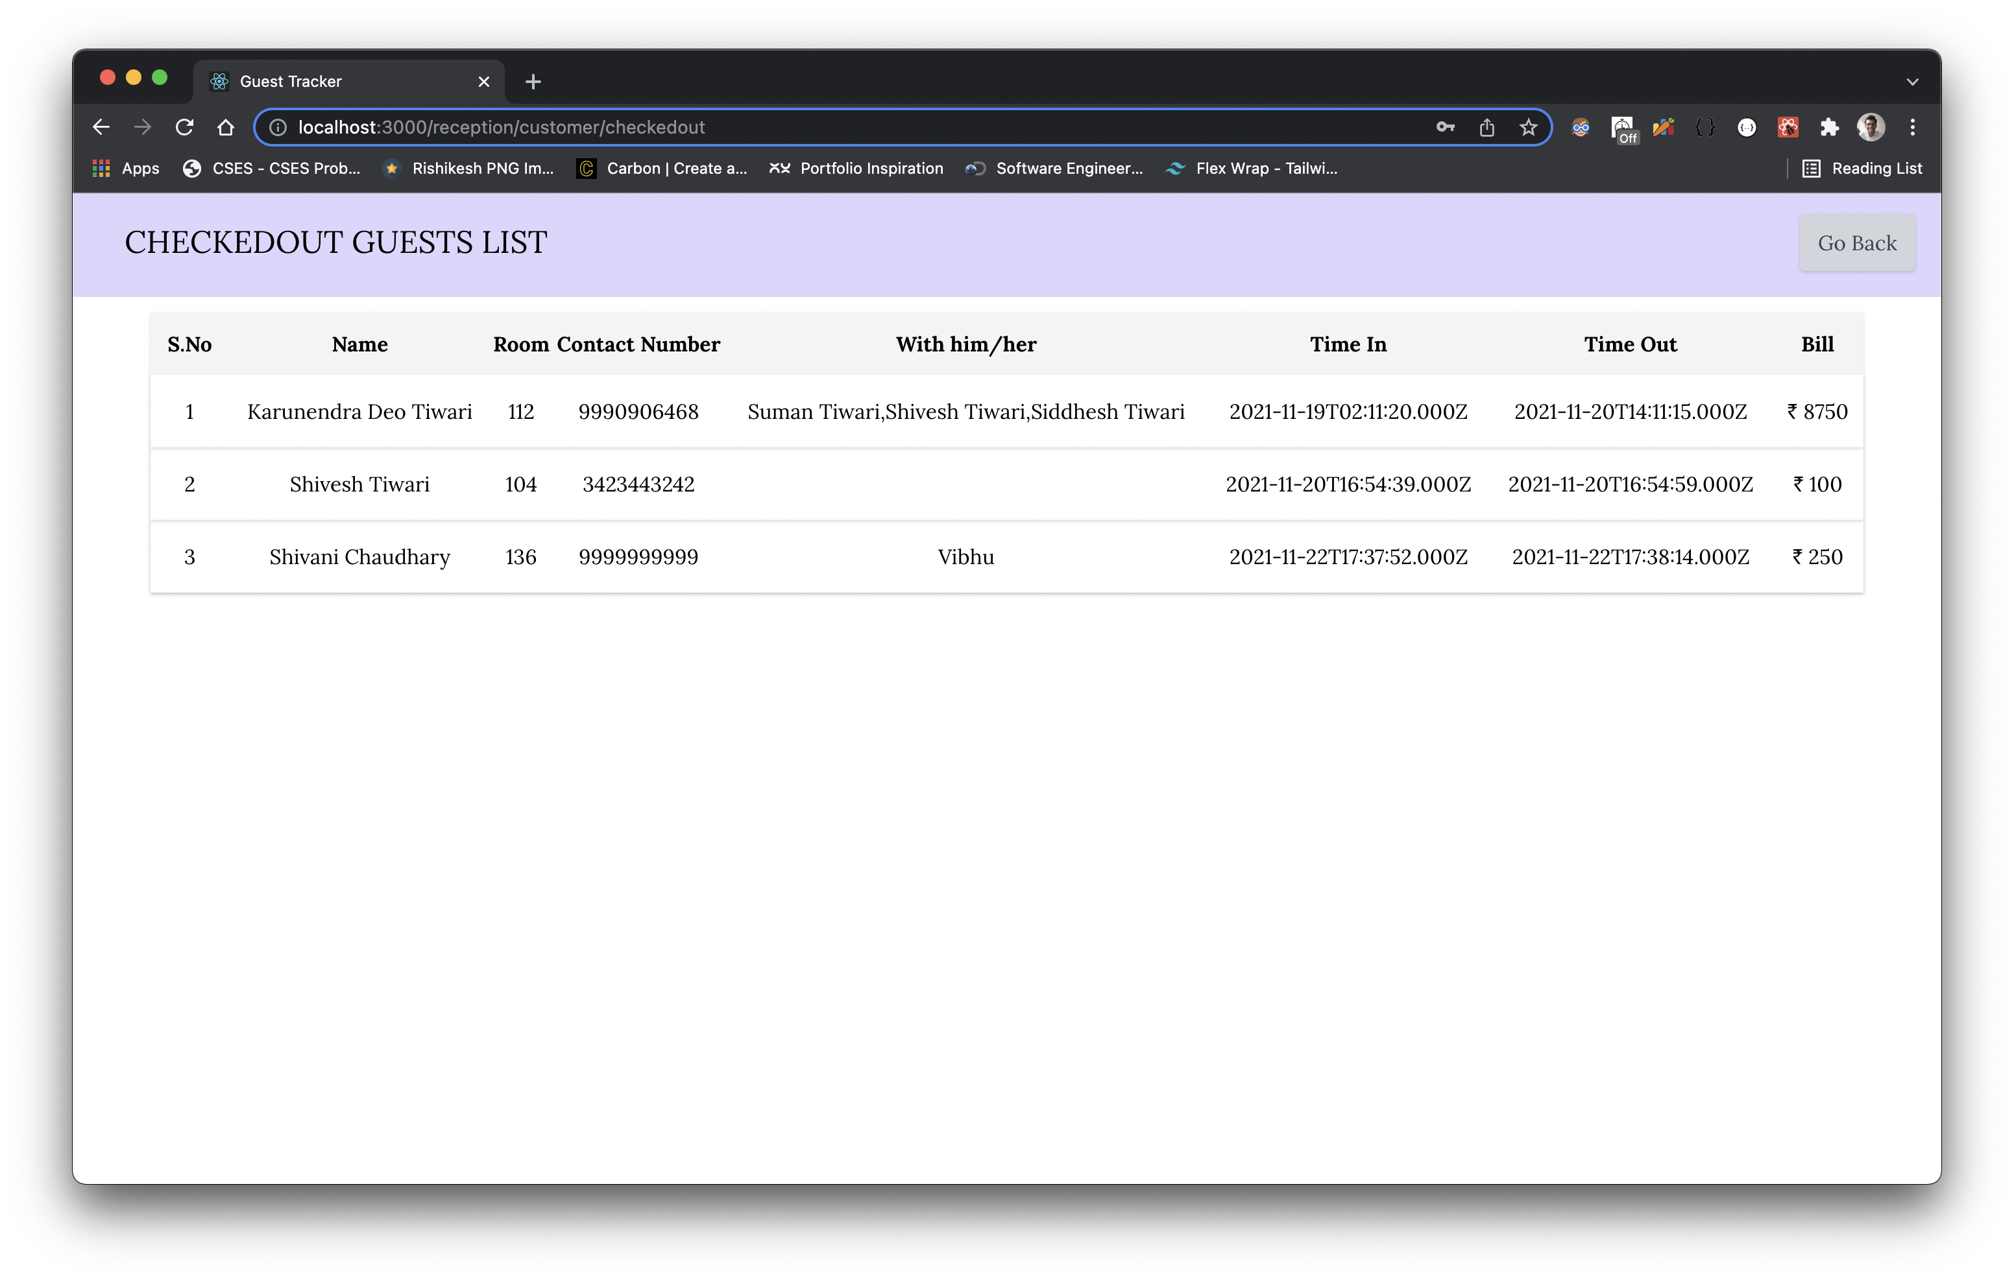Click the bill amount ₹ 8750

click(x=1817, y=411)
